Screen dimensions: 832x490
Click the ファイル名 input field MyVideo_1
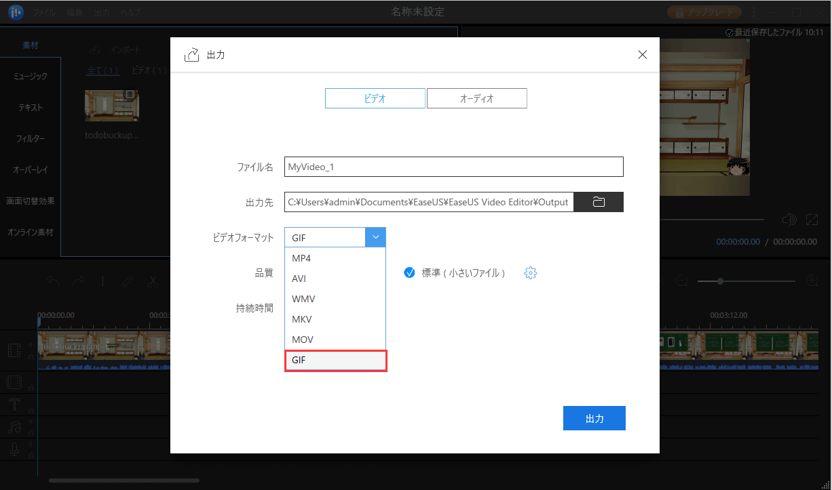click(x=453, y=167)
